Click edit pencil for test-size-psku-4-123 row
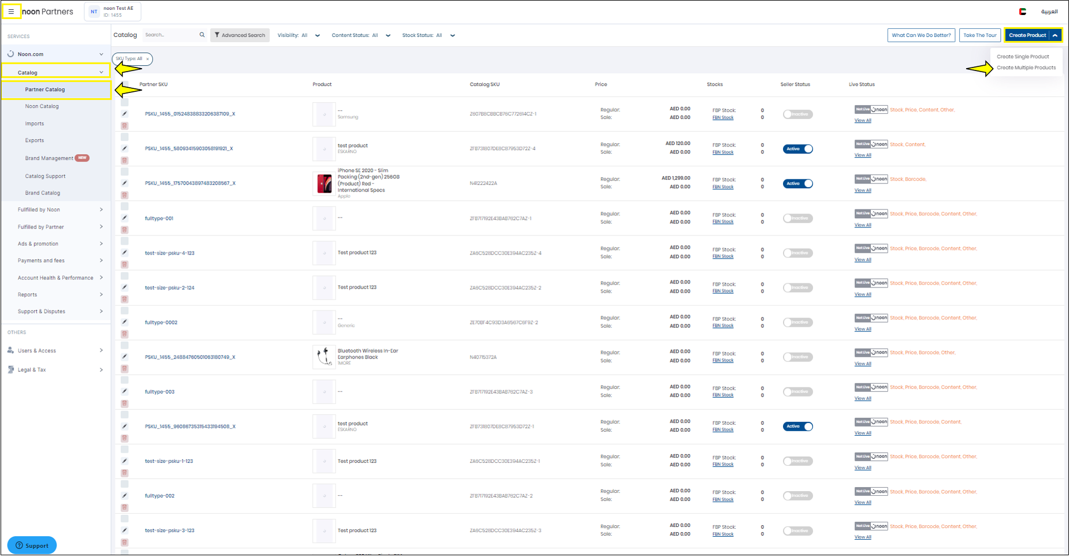The height and width of the screenshot is (557, 1070). [125, 253]
